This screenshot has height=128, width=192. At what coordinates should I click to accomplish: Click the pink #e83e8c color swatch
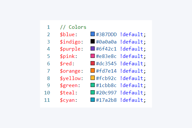92,56
